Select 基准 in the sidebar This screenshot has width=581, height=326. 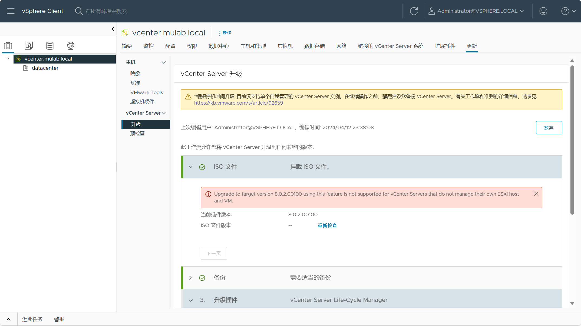[x=135, y=83]
